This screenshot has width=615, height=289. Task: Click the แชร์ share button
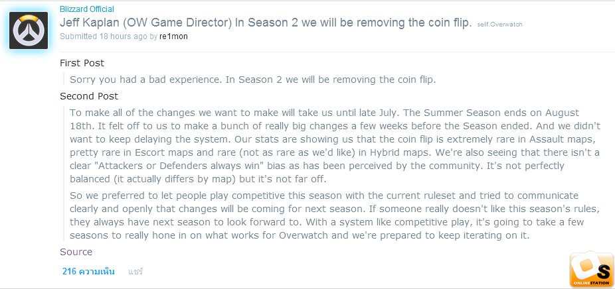[135, 271]
